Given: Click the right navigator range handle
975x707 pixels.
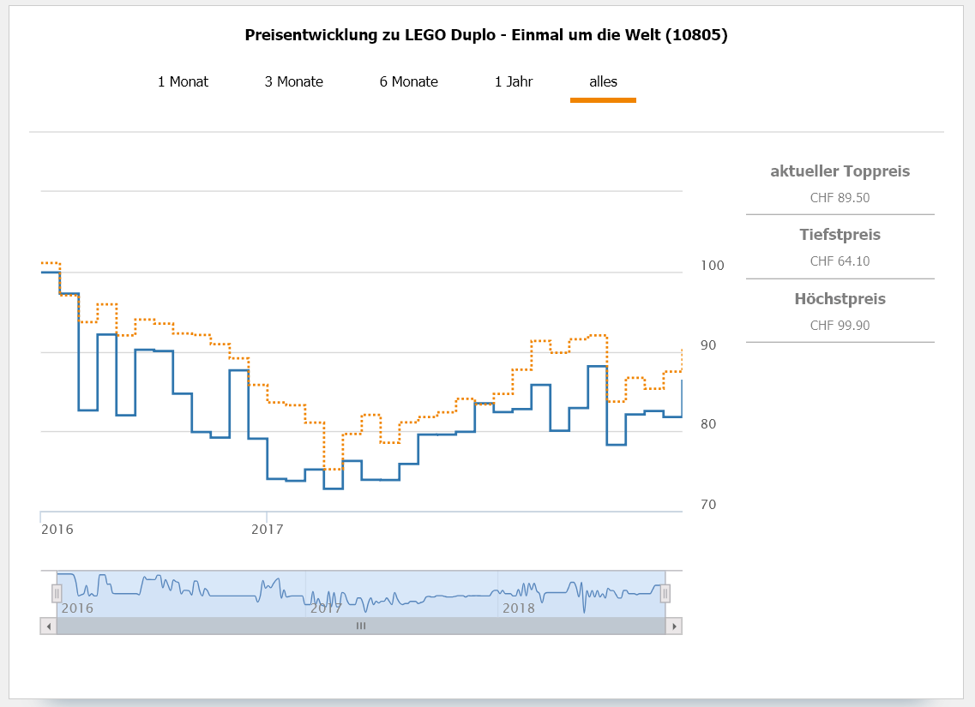Looking at the screenshot, I should pos(665,593).
